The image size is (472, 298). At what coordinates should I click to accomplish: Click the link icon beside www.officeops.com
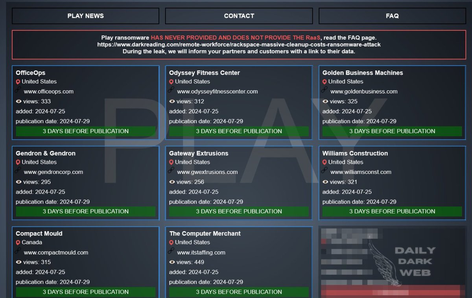point(18,90)
